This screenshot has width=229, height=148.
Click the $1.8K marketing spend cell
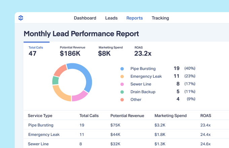click(x=160, y=135)
